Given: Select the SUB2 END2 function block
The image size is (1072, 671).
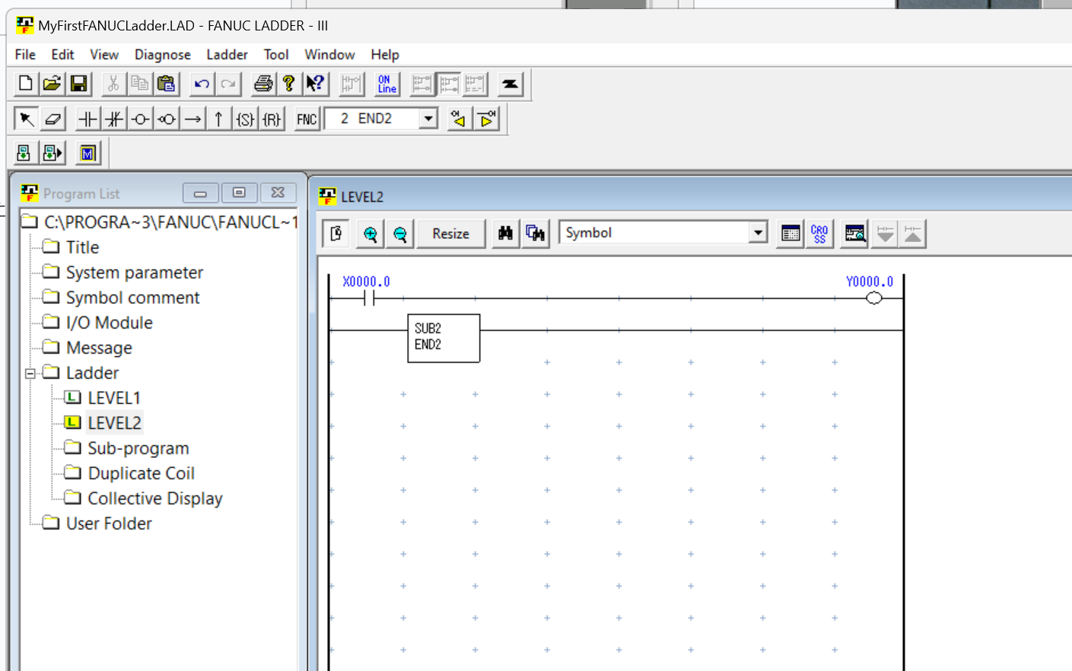Looking at the screenshot, I should coord(444,338).
